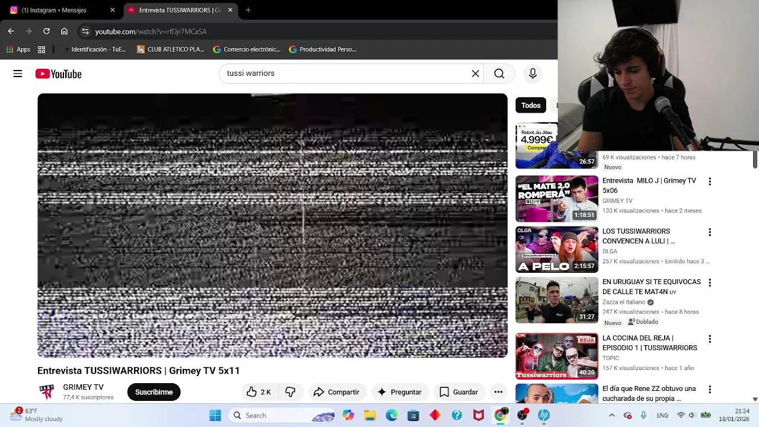The width and height of the screenshot is (759, 427).
Task: Go back in browser history
Action: [11, 31]
